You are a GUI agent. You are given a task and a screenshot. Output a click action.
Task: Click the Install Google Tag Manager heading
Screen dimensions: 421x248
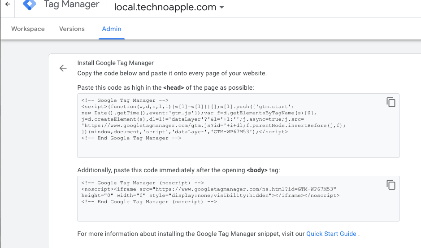pyautogui.click(x=115, y=63)
